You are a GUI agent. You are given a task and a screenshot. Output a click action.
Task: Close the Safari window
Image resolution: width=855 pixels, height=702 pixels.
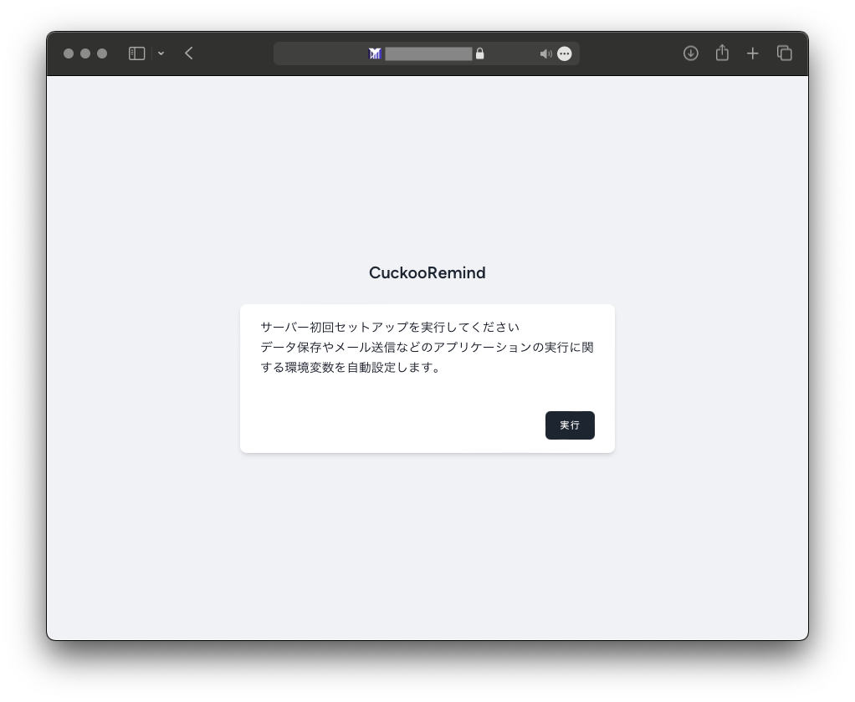[69, 53]
